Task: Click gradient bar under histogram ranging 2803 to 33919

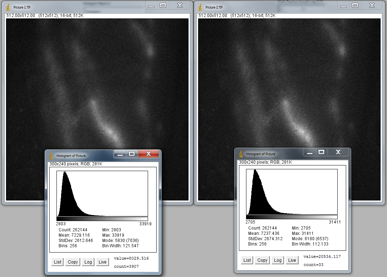Action: coord(102,219)
